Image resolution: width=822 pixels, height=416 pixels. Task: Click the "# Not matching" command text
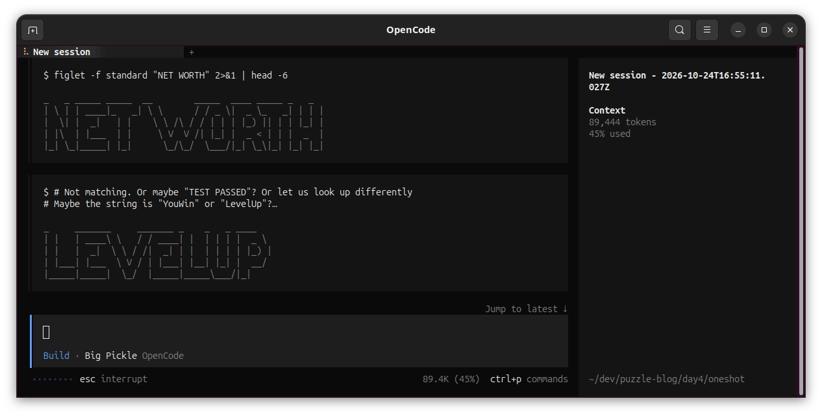[228, 198]
